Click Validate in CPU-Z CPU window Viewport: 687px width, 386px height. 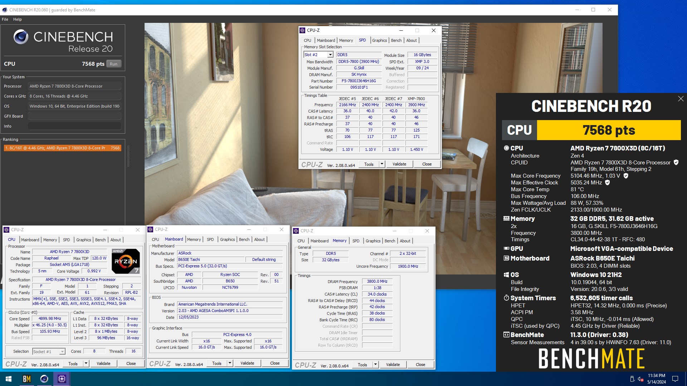(x=103, y=363)
